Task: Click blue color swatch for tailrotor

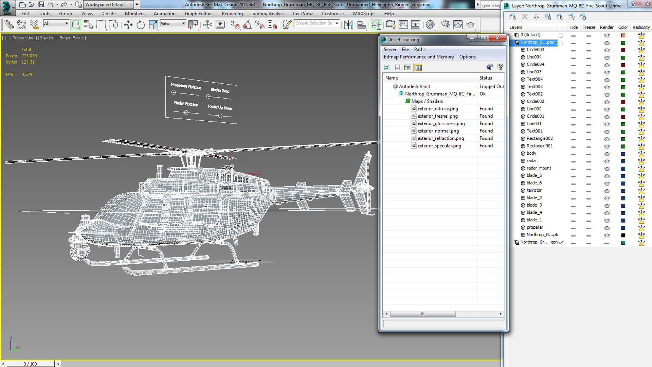Action: pos(623,191)
